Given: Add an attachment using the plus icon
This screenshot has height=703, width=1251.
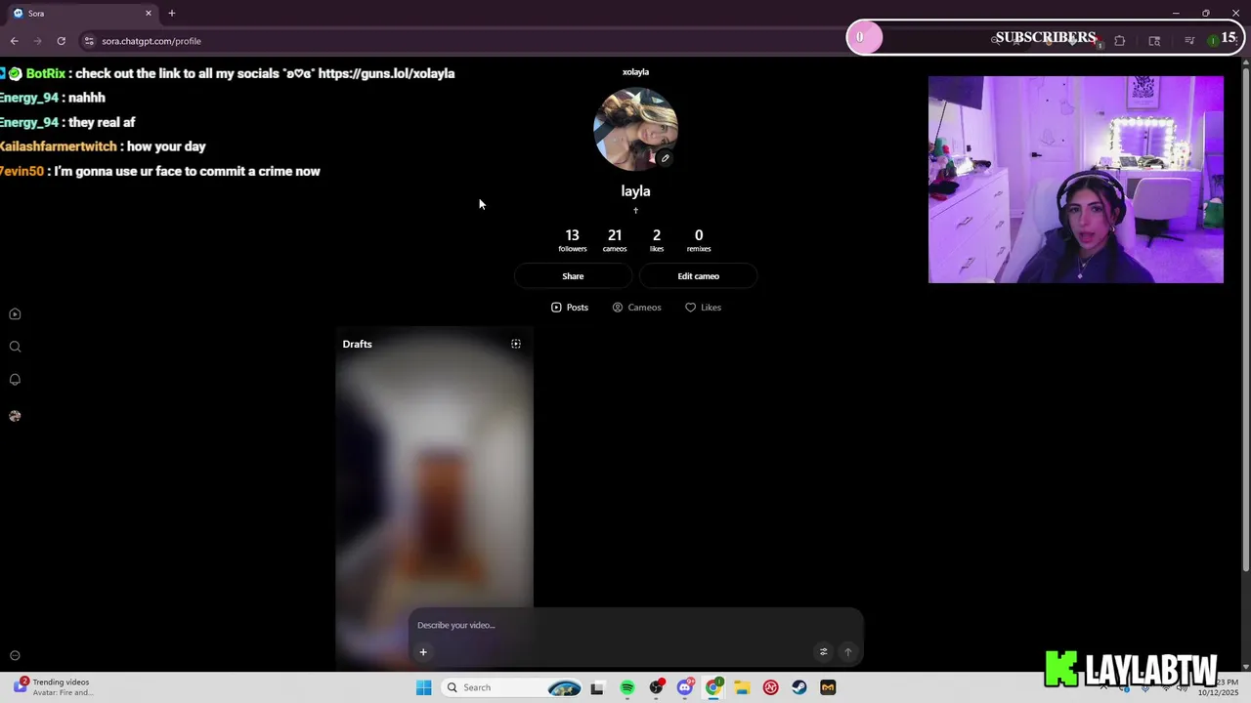Looking at the screenshot, I should pyautogui.click(x=423, y=652).
